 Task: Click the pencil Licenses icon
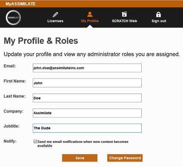pos(55,15)
